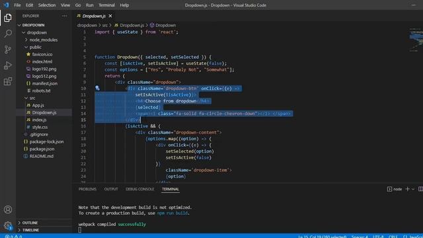Click the 'src' breadcrumb segment
The width and height of the screenshot is (423, 238).
click(104, 25)
